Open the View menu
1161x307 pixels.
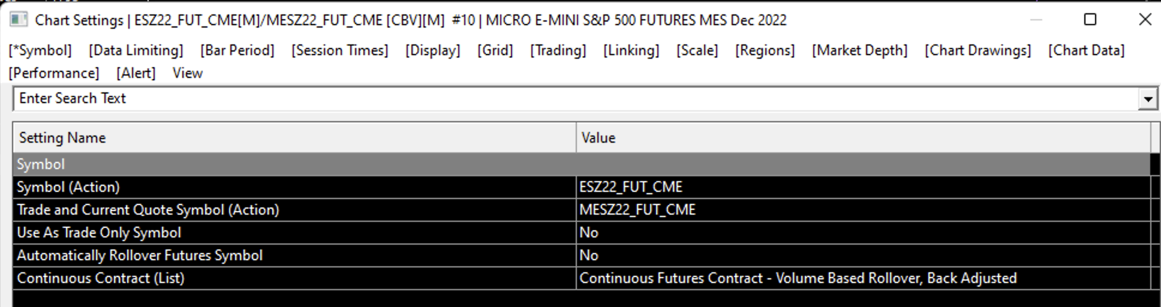point(188,73)
